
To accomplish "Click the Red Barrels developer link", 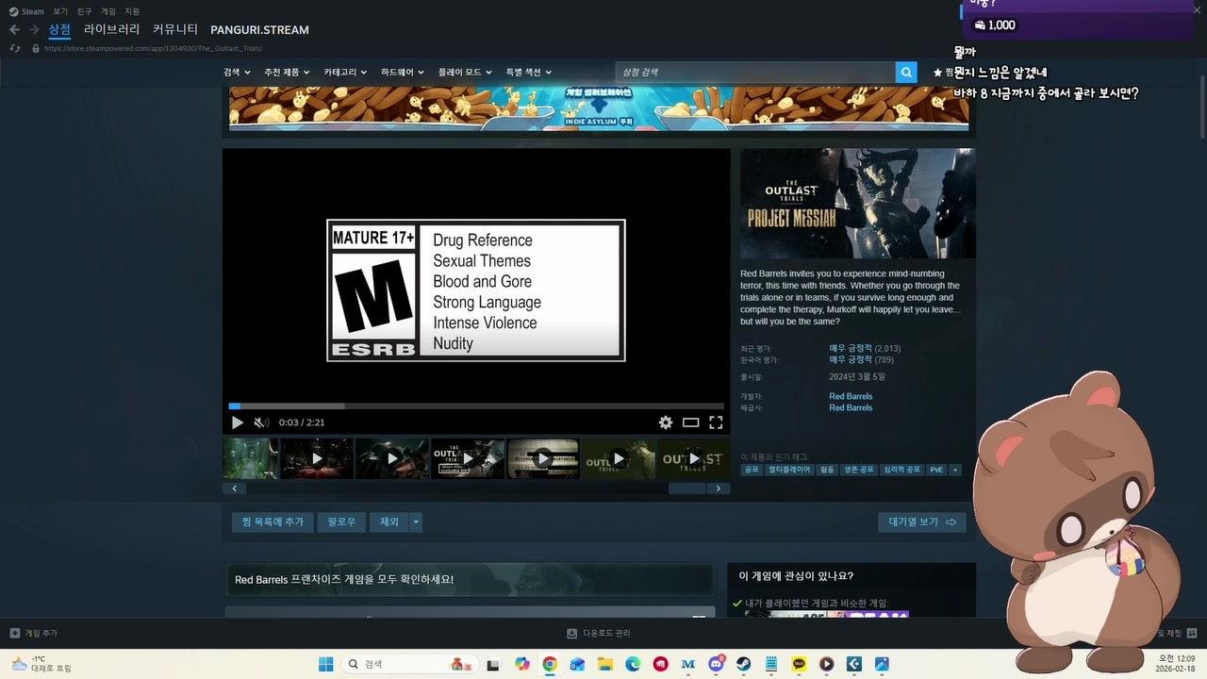I will click(x=851, y=397).
